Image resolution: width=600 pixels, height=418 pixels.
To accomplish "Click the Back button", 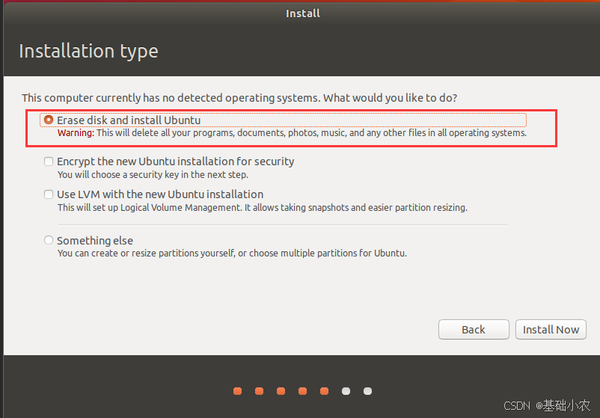I will pos(474,329).
